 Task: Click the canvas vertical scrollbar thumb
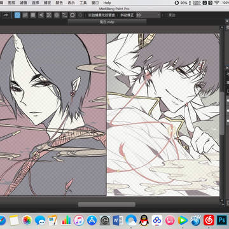(222, 113)
